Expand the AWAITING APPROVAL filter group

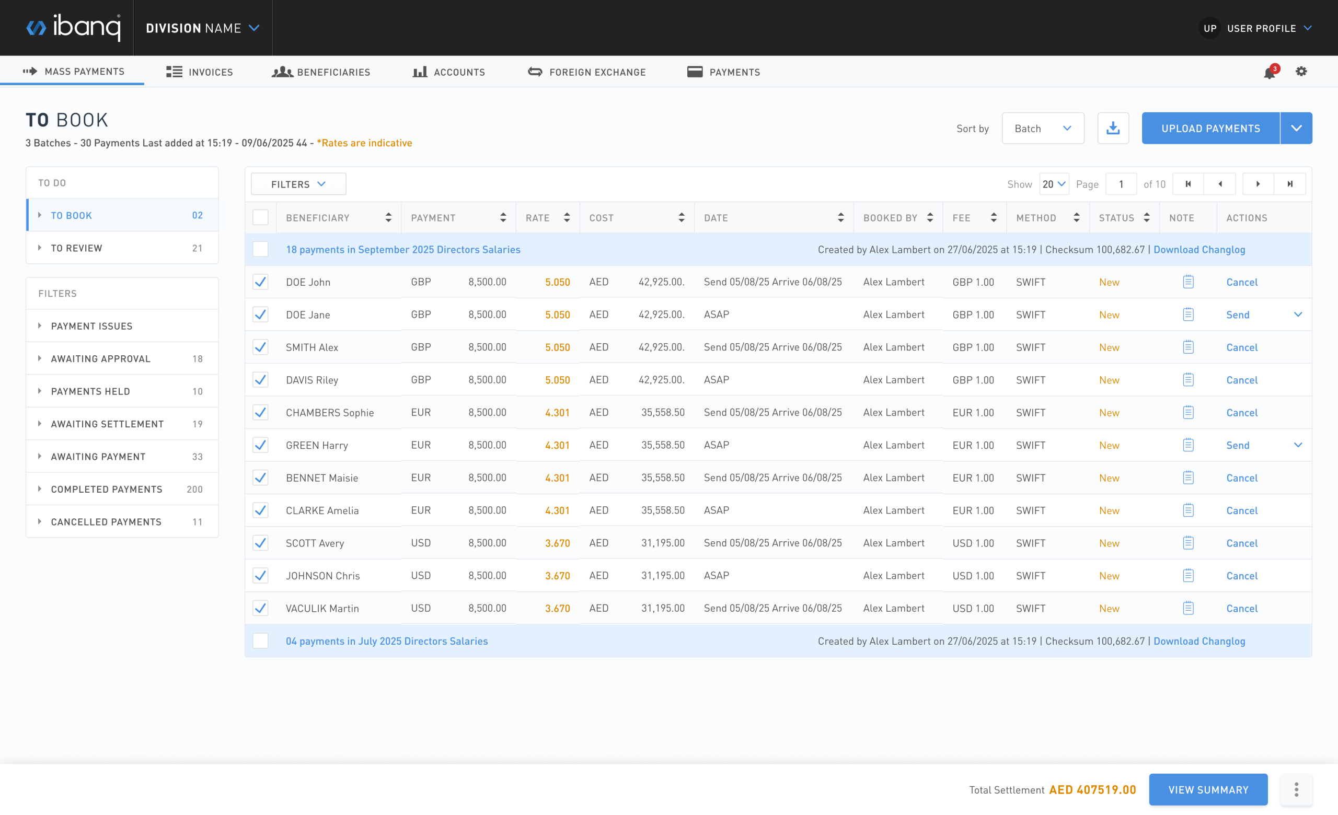[x=100, y=358]
